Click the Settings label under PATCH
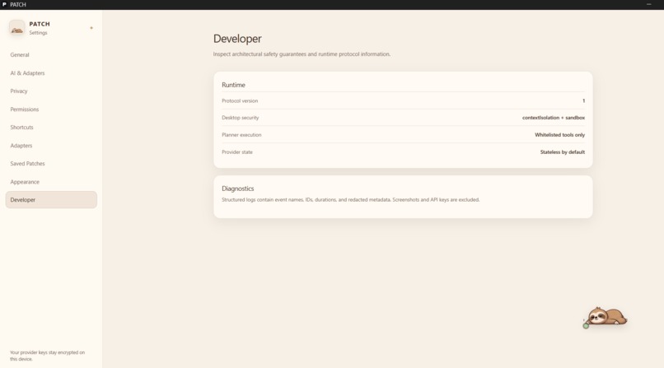This screenshot has height=368, width=664. [38, 33]
